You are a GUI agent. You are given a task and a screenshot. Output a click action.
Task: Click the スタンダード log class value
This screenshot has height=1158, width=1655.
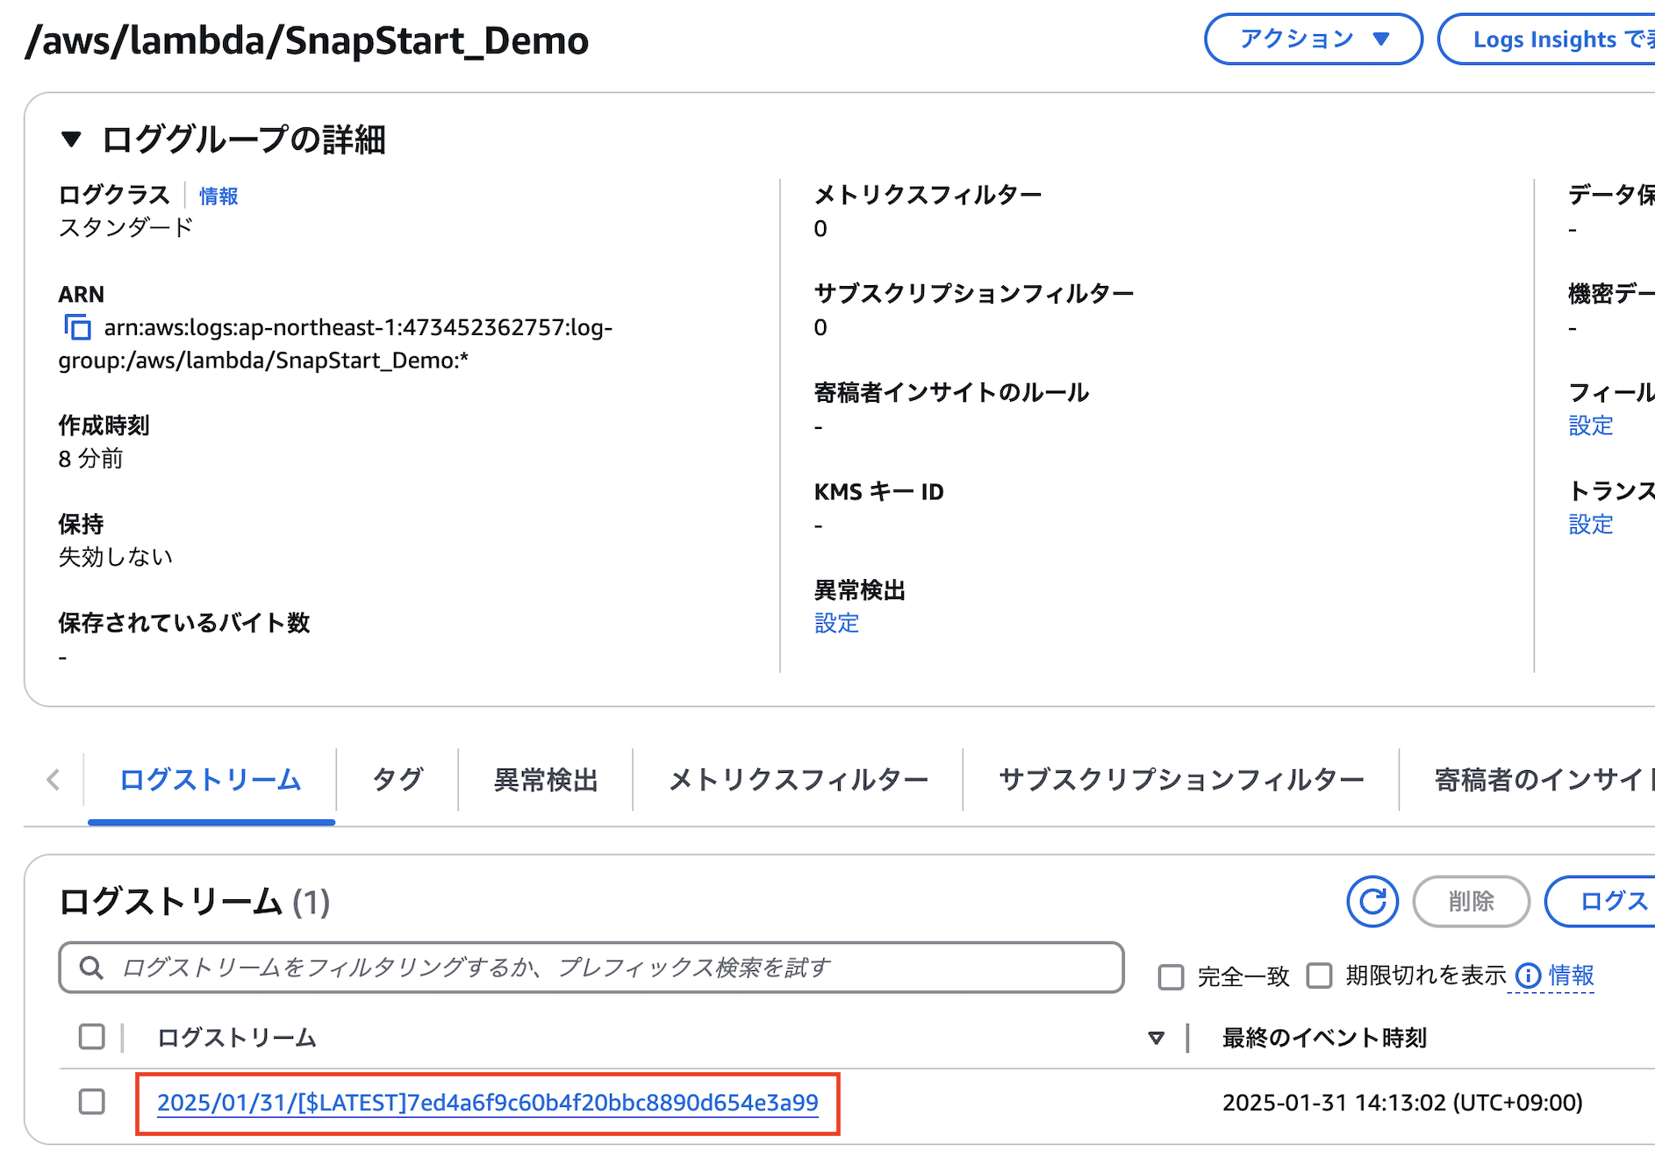tap(125, 228)
